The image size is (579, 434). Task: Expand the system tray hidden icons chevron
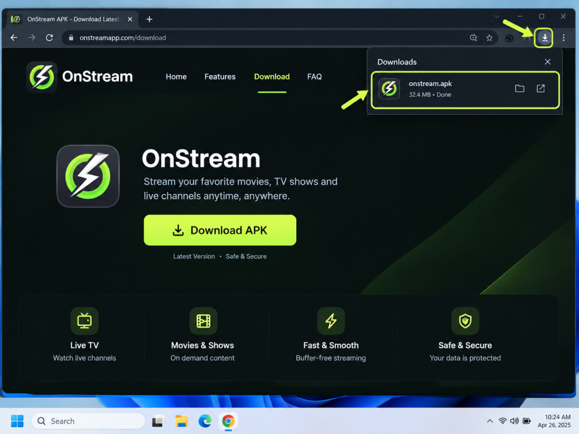490,421
